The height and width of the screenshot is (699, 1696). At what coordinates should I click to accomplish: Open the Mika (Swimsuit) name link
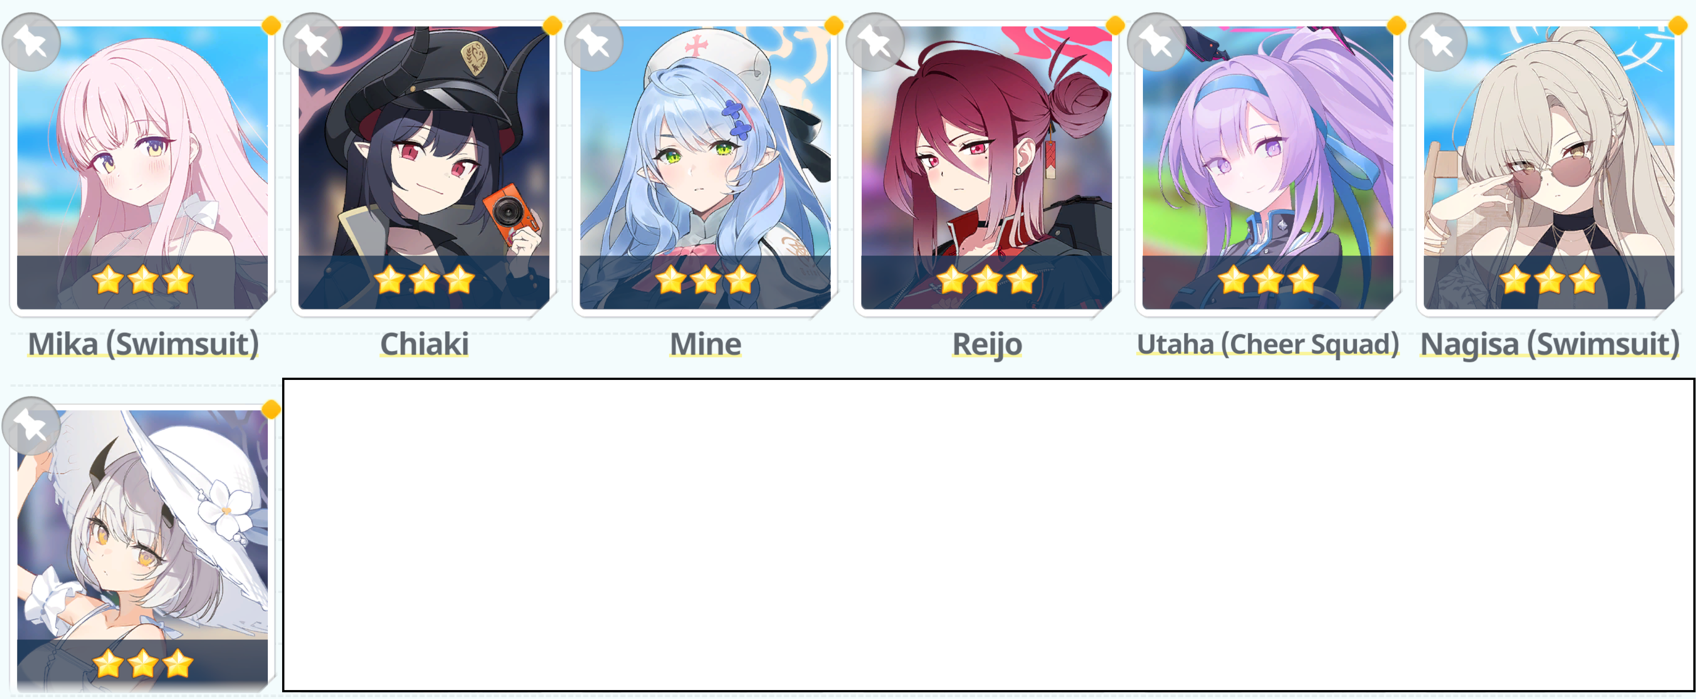point(143,344)
